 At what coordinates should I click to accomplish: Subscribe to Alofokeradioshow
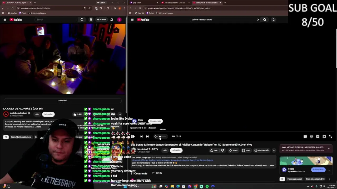48,114
